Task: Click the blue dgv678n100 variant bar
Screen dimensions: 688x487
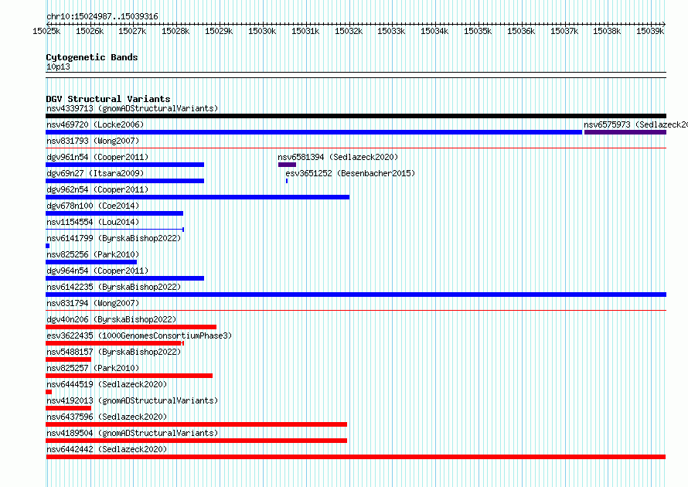Action: [114, 213]
